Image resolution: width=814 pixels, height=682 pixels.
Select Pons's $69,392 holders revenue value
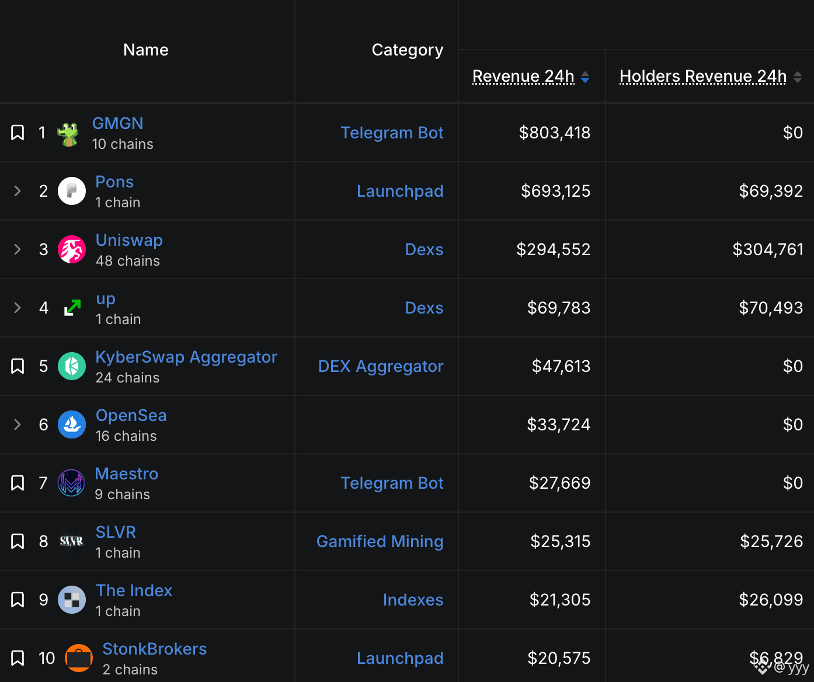tap(771, 191)
